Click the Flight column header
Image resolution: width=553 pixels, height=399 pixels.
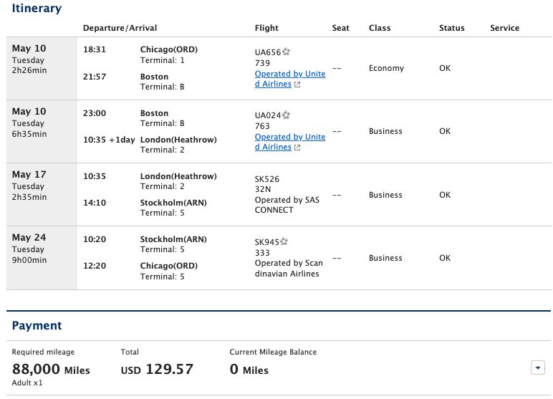tap(266, 28)
